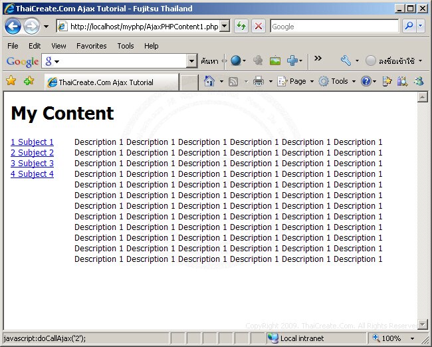Expand more Google toolbar buttons chevron

[x=318, y=58]
